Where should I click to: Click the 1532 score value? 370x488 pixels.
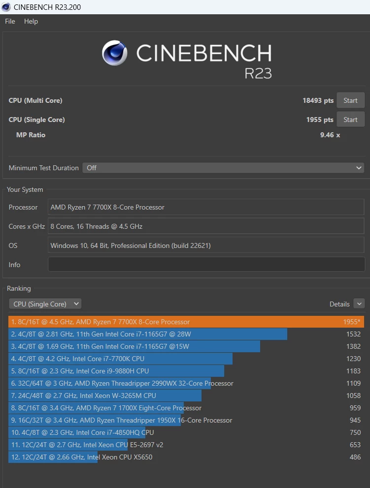click(x=353, y=334)
